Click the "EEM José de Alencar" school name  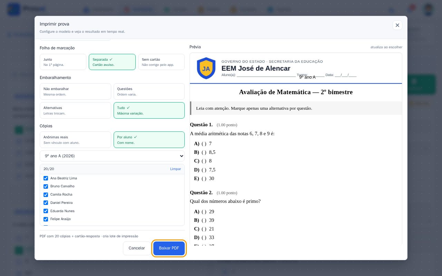[x=256, y=68]
